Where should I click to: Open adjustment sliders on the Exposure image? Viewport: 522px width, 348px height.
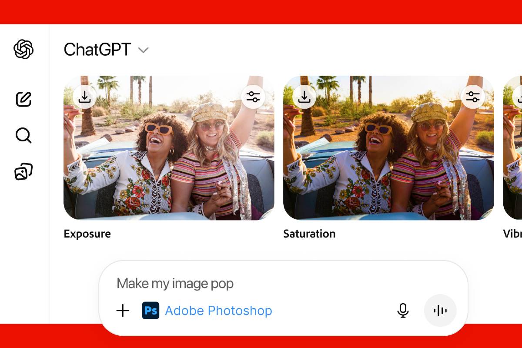click(253, 97)
